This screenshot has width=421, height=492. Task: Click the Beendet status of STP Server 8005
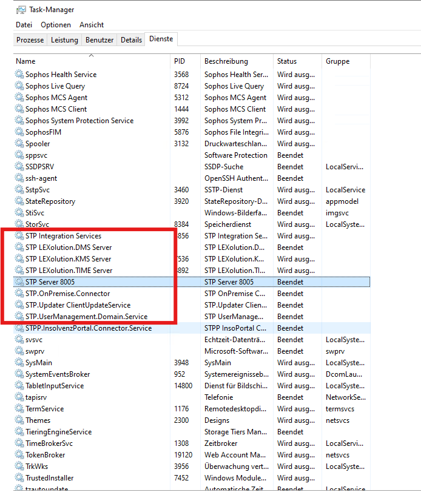click(290, 281)
